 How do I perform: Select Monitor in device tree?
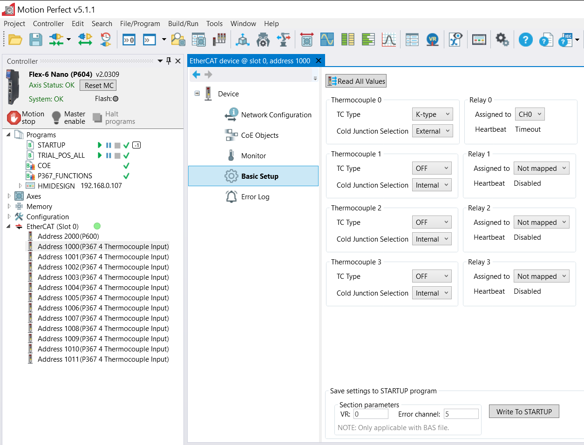254,156
